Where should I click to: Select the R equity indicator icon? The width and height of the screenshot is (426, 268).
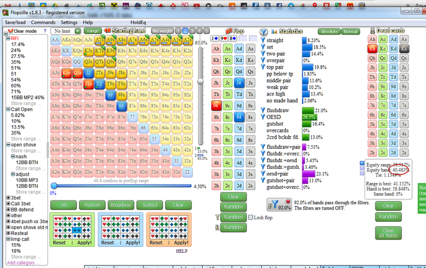click(x=362, y=163)
